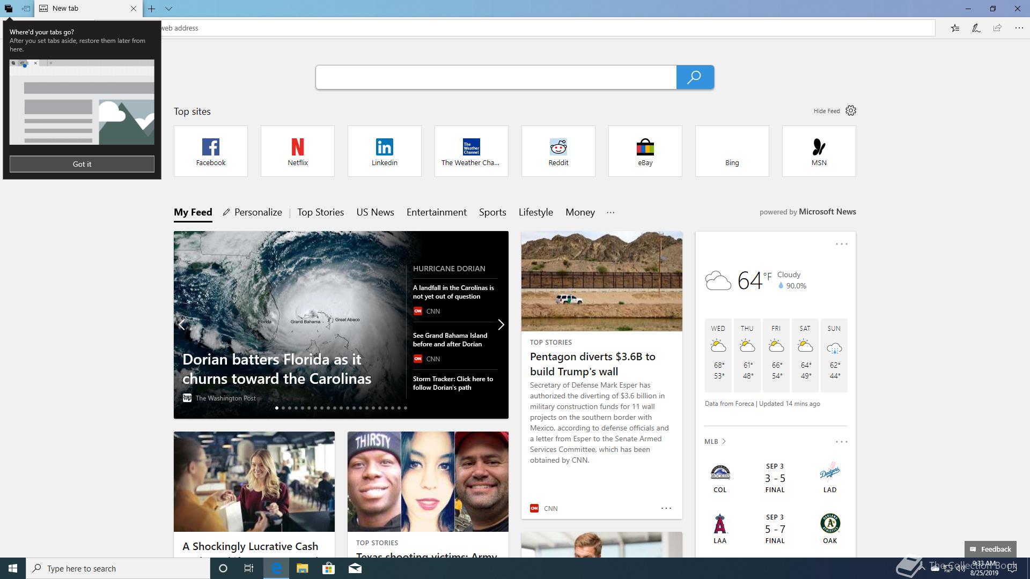Open See Grand Bahama Island story
This screenshot has width=1030, height=579.
pos(450,340)
